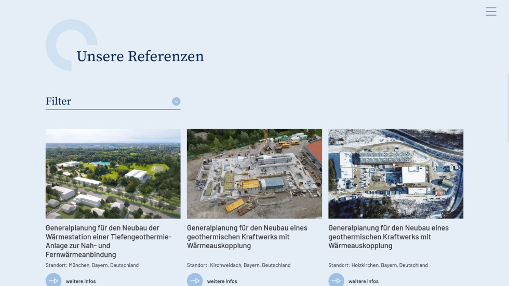Click the Wärmestation Tiefengeothermie-Anlage project title
This screenshot has width=509, height=286.
[x=109, y=241]
